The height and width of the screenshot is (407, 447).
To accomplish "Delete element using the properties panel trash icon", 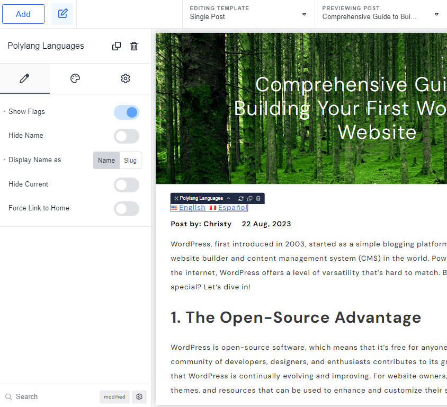I will 134,46.
